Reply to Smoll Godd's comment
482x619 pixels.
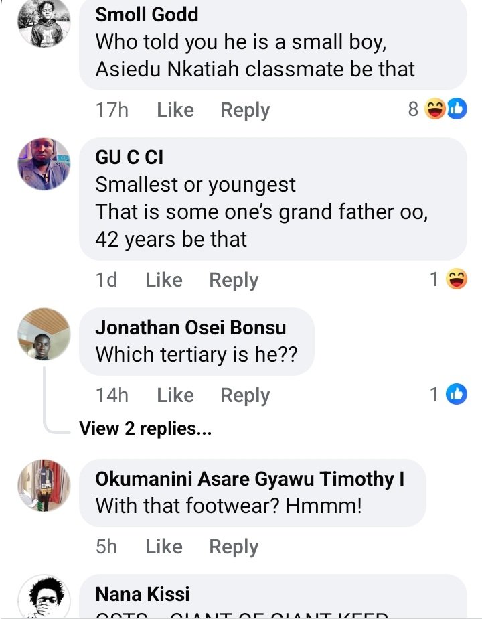[245, 110]
